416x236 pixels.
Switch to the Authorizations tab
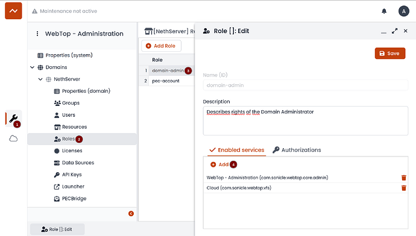click(x=297, y=150)
